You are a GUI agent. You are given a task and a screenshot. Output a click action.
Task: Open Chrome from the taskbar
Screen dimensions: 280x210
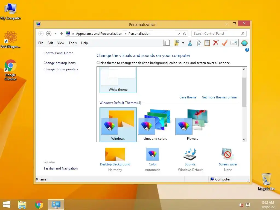click(39, 205)
